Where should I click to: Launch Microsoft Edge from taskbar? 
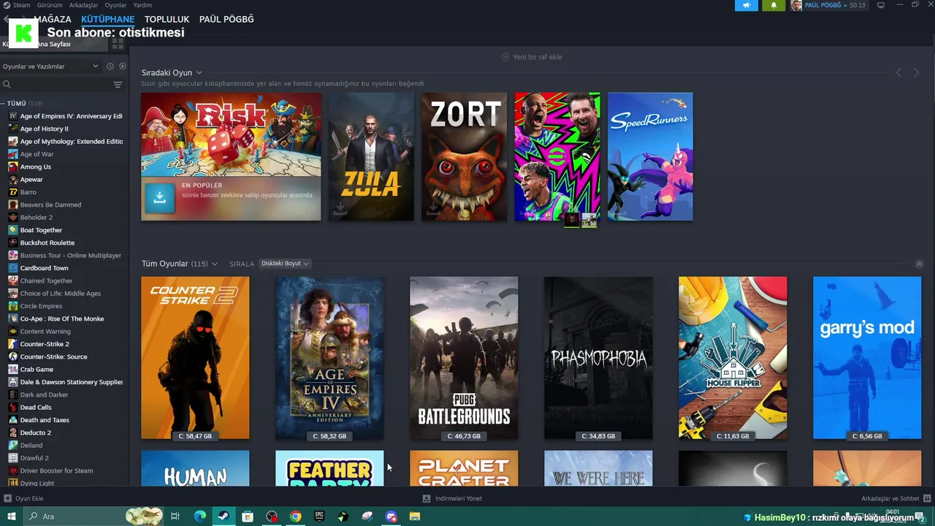coord(199,517)
